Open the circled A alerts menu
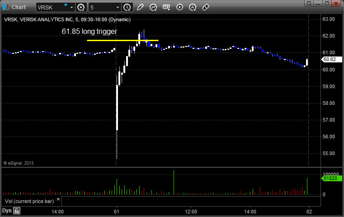344x217 pixels. coord(193,8)
